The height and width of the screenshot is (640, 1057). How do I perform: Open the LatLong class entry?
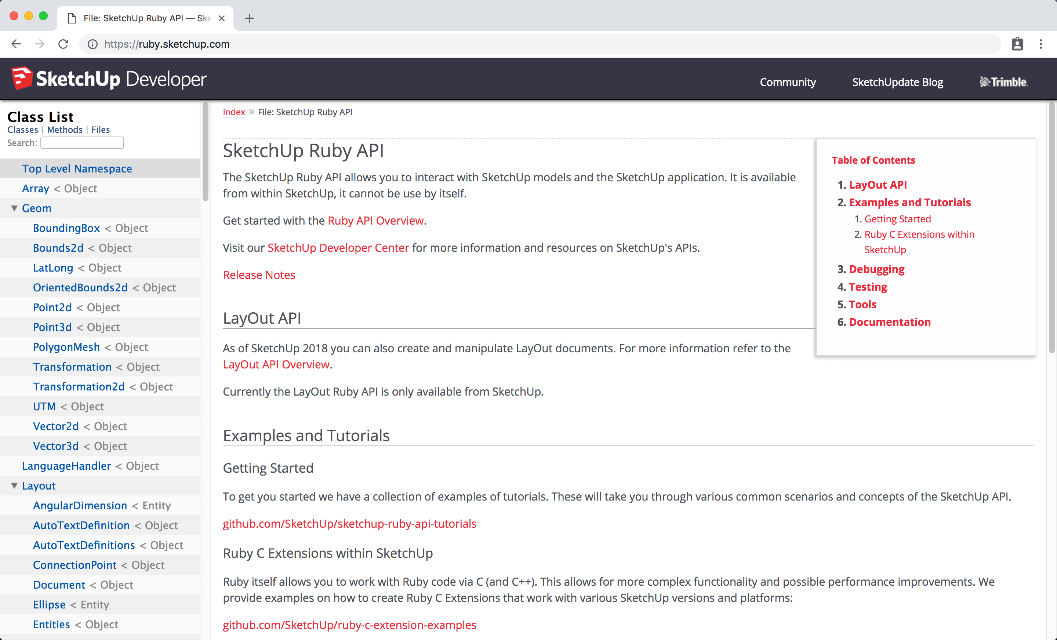point(53,268)
